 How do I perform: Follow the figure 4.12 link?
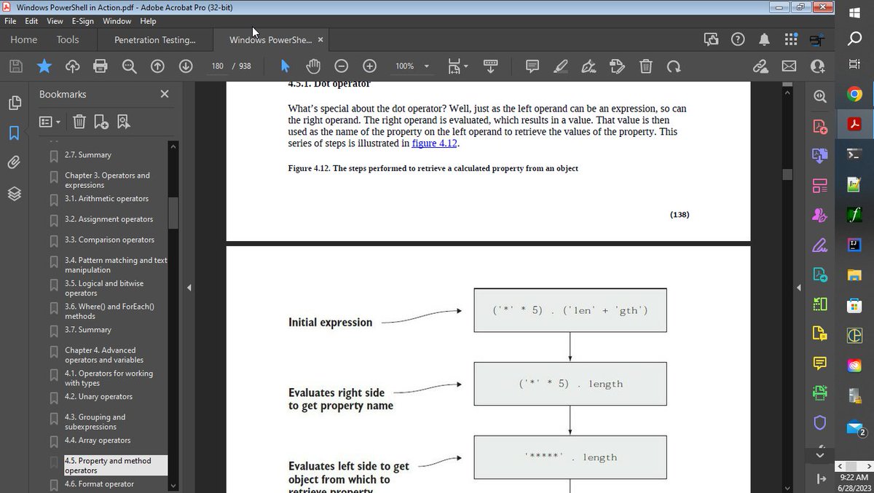(x=435, y=143)
